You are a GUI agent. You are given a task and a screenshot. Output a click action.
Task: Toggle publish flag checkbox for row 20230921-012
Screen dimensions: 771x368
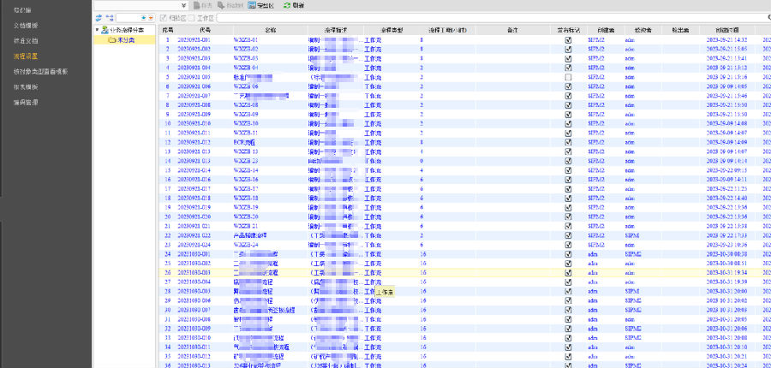[x=569, y=142]
